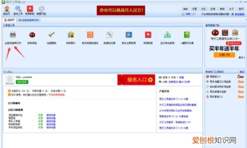Click the red play video tutorial toolbar icon

pyautogui.click(x=30, y=9)
